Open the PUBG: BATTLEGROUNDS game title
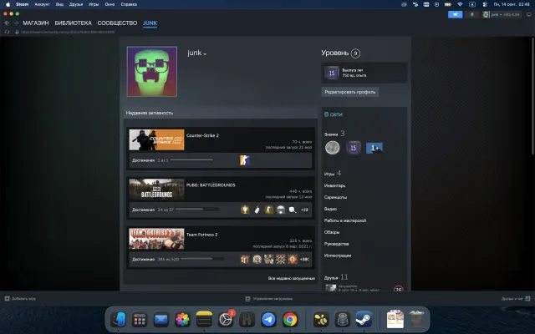The width and height of the screenshot is (535, 334). (x=211, y=185)
